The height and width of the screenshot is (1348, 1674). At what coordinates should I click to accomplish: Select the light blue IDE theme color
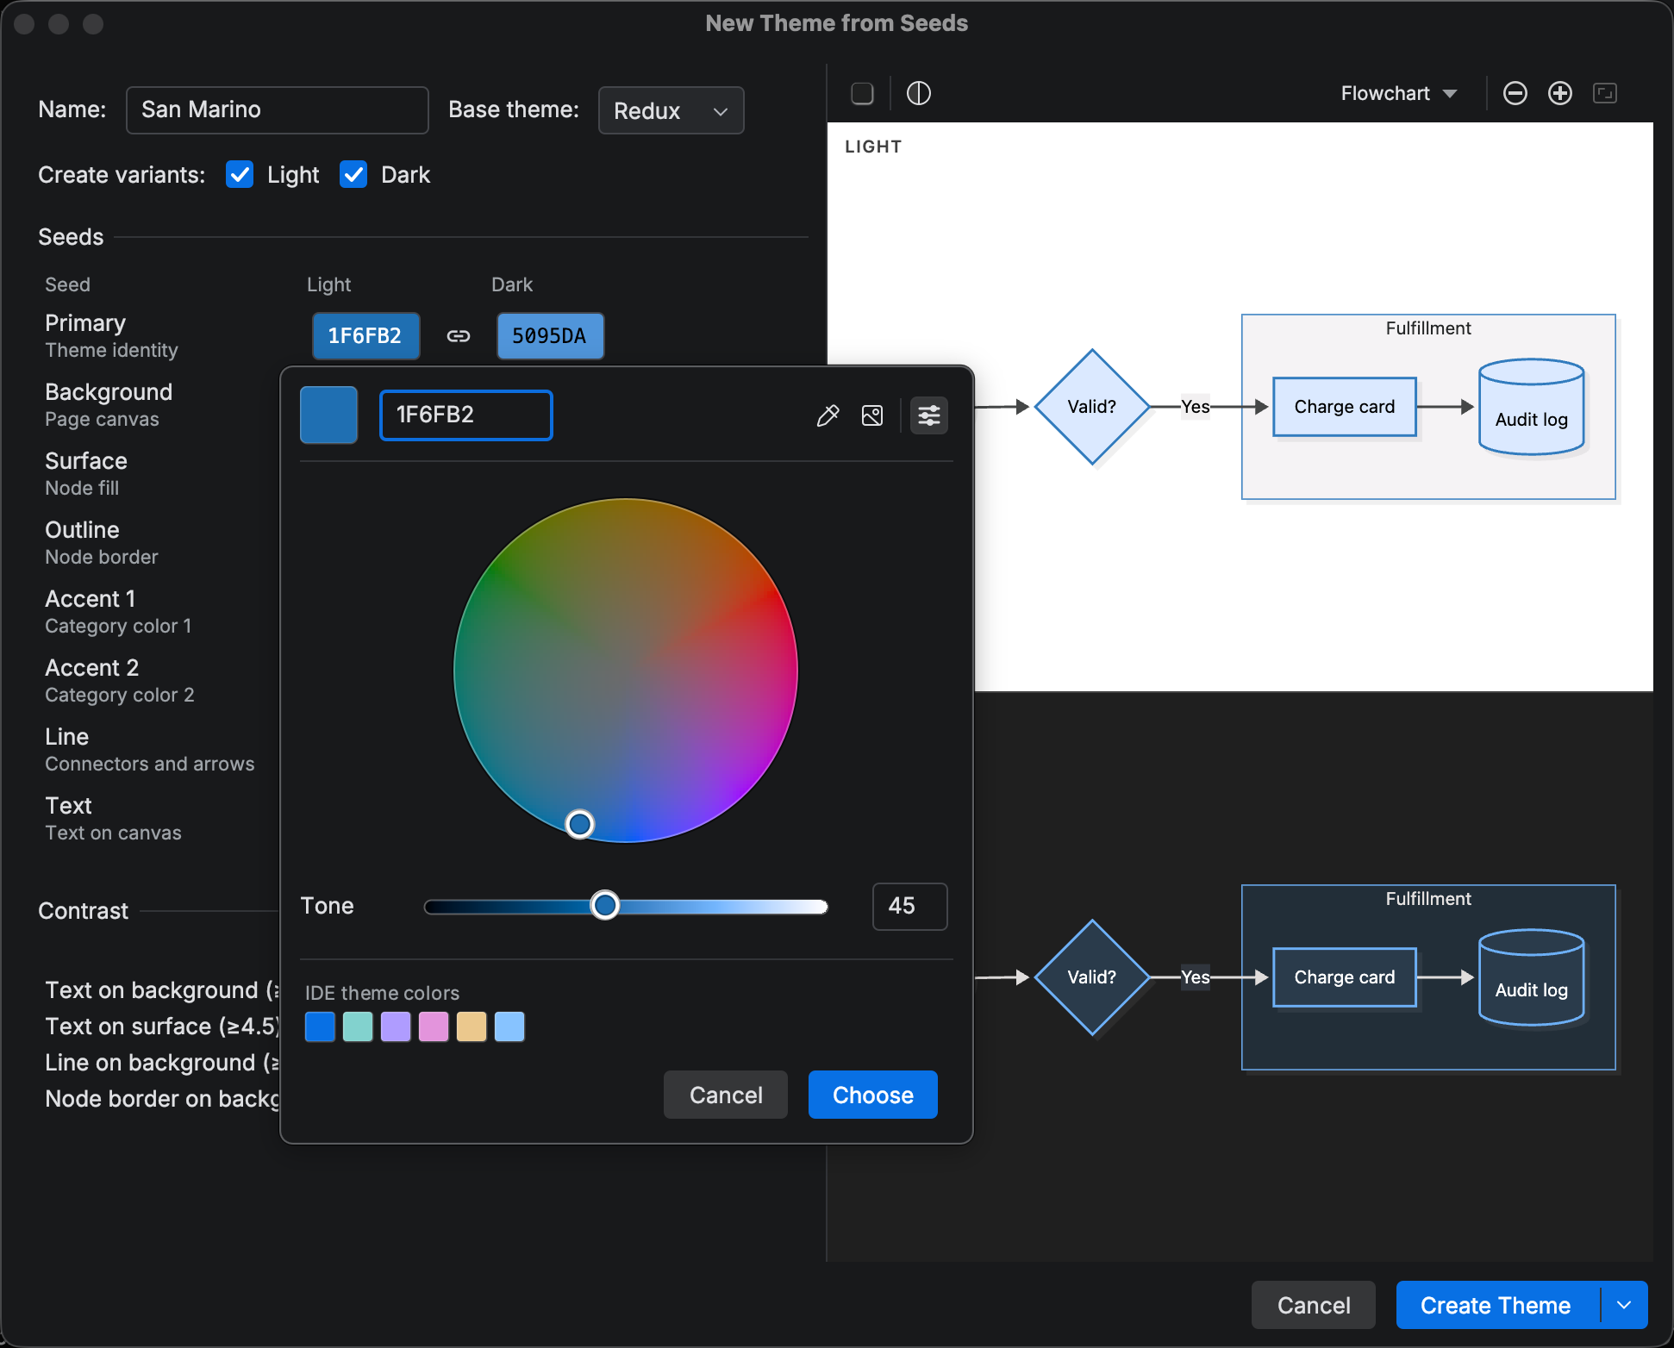point(509,1027)
